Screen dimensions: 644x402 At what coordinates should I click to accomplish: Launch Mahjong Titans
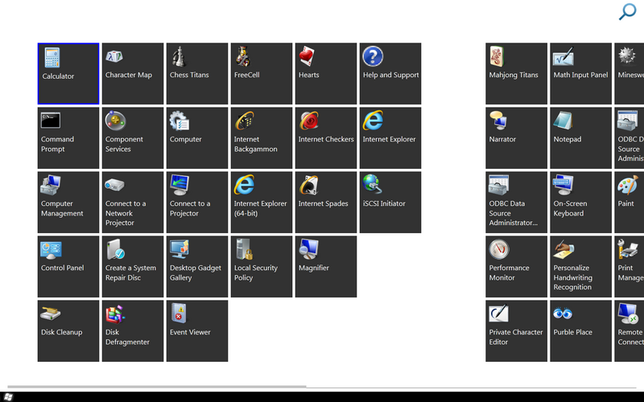tap(517, 74)
